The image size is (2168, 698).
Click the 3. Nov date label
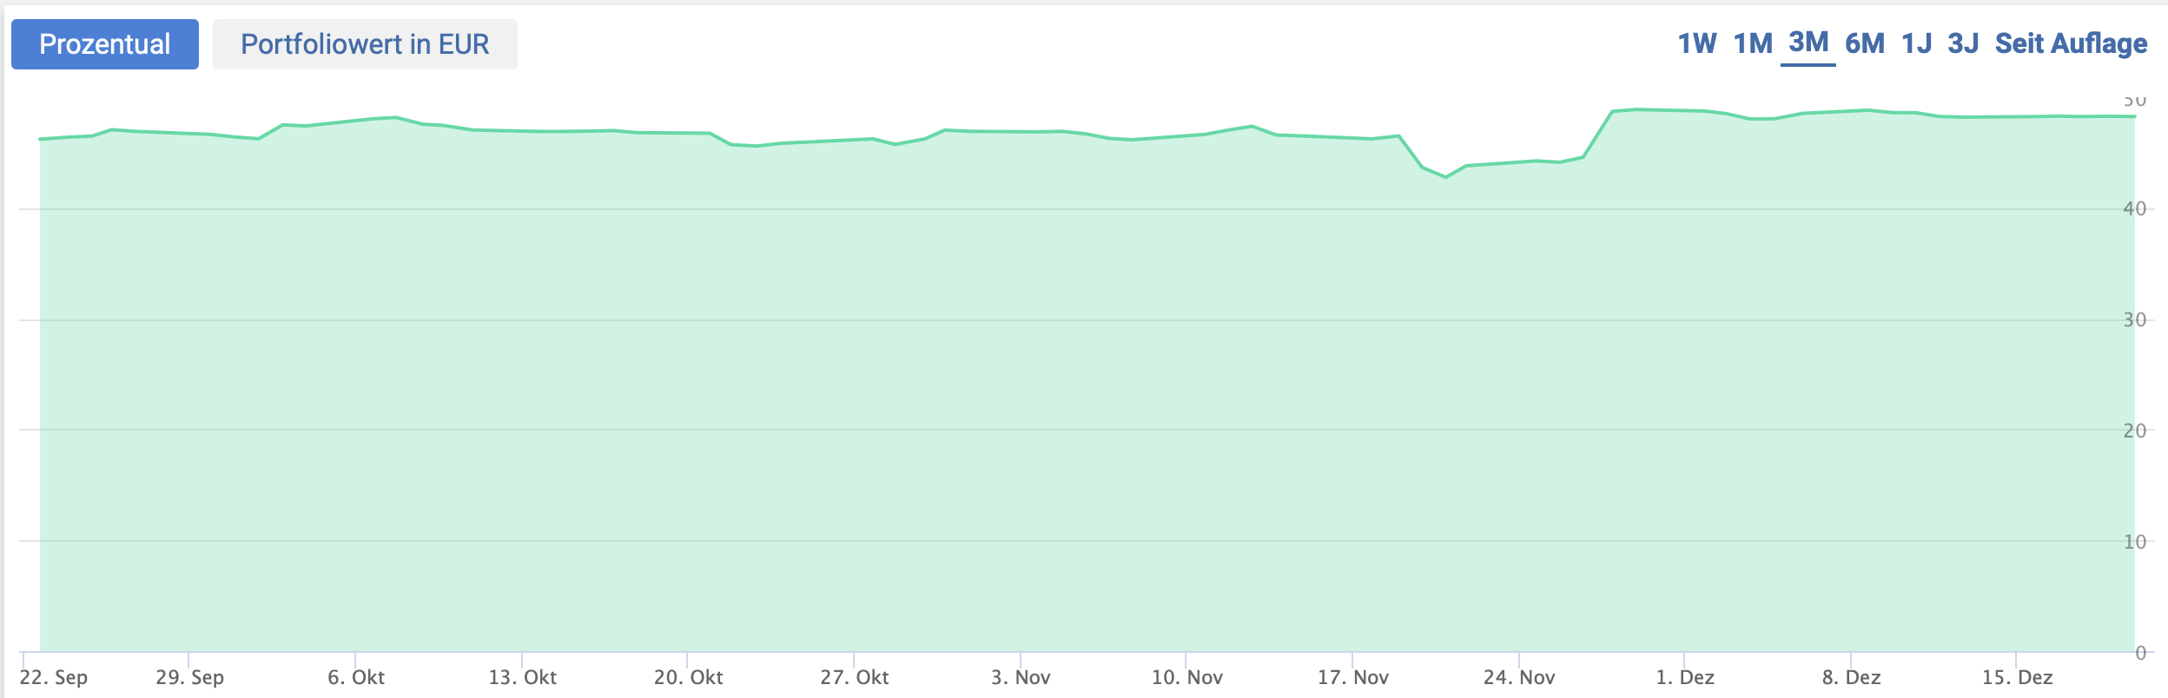tap(1021, 677)
